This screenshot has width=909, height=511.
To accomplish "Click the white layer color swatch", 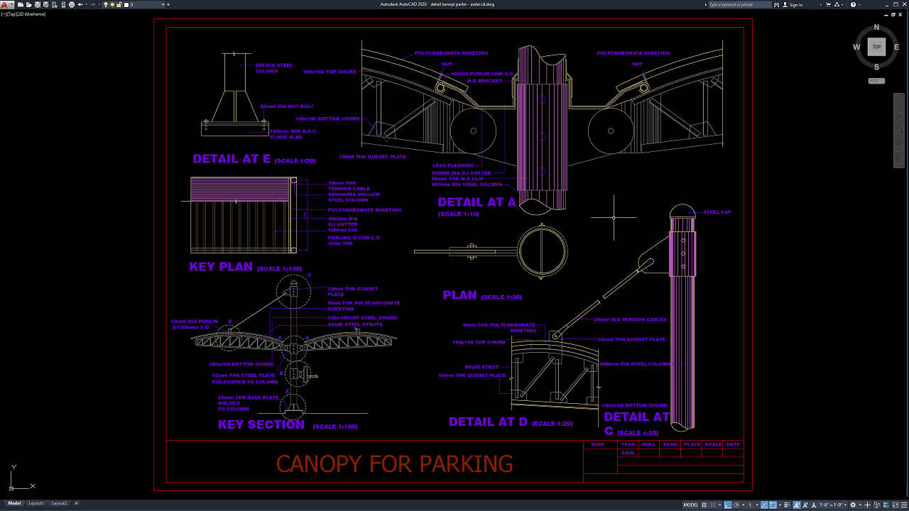I will click(x=126, y=4).
